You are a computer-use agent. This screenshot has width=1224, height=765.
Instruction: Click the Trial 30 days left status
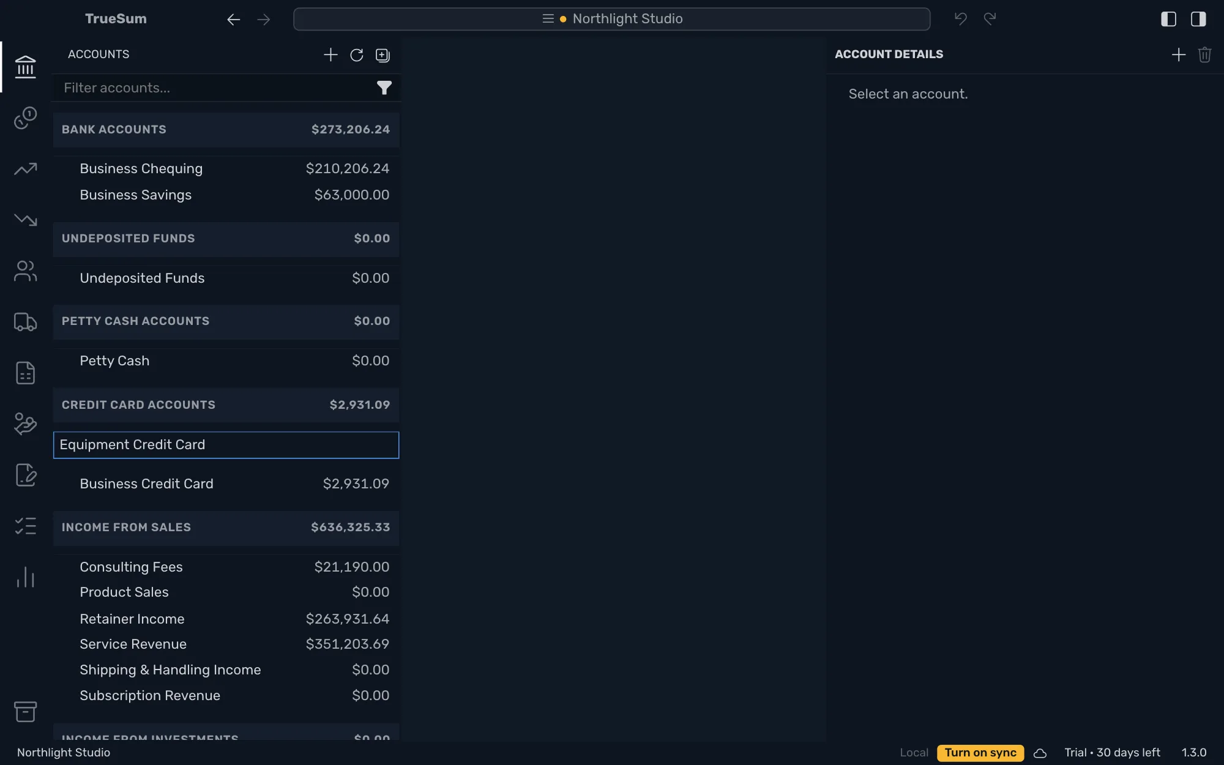click(1112, 753)
